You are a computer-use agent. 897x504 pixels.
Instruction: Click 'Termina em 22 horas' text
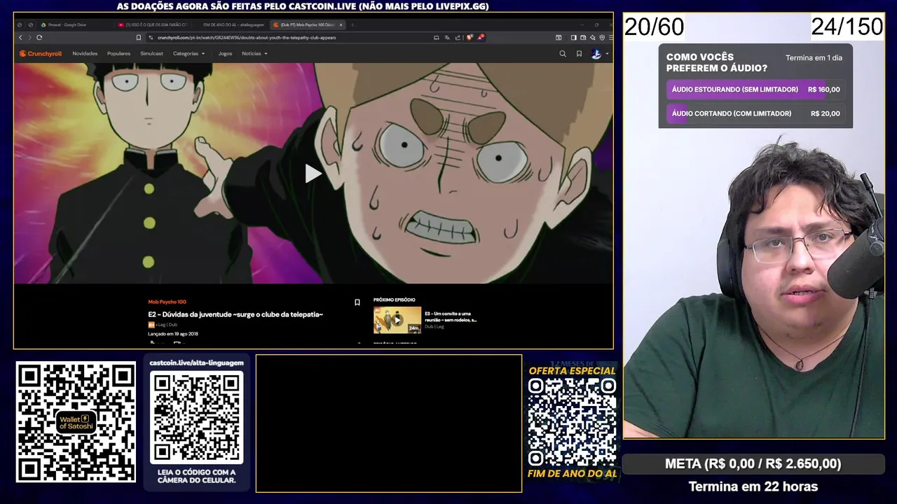[753, 486]
